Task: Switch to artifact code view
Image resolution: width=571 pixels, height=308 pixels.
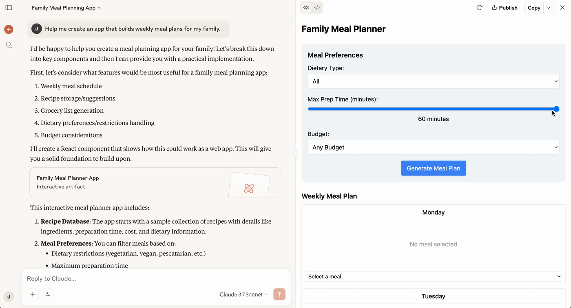Action: coord(317,8)
